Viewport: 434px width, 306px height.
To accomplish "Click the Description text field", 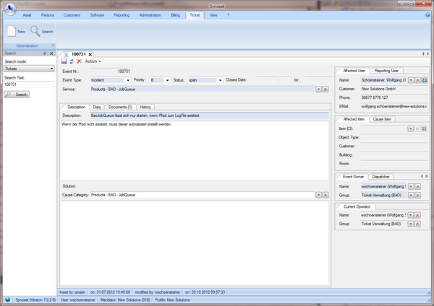I will pos(210,115).
